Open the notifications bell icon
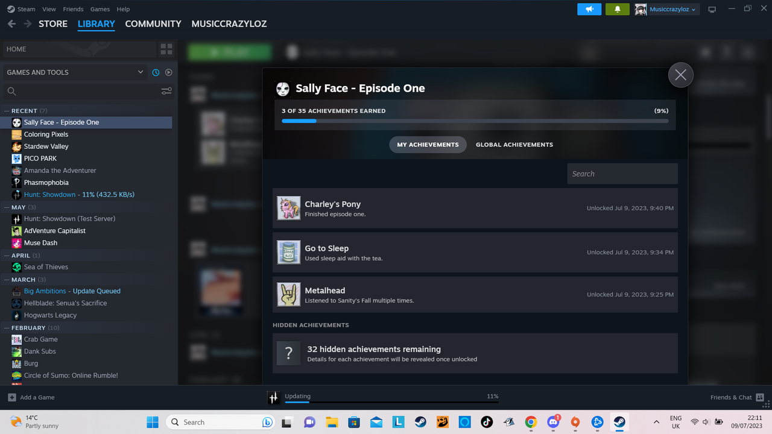This screenshot has height=434, width=772. (x=617, y=9)
